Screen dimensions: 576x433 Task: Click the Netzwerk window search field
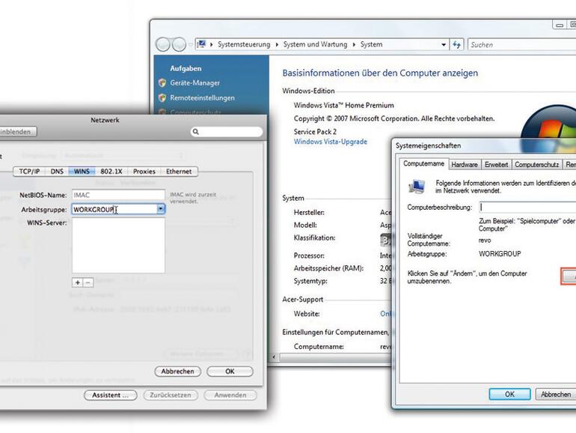[x=227, y=132]
